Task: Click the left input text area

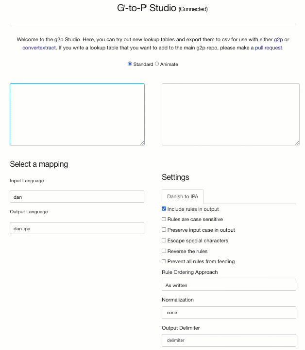Action: (77, 114)
